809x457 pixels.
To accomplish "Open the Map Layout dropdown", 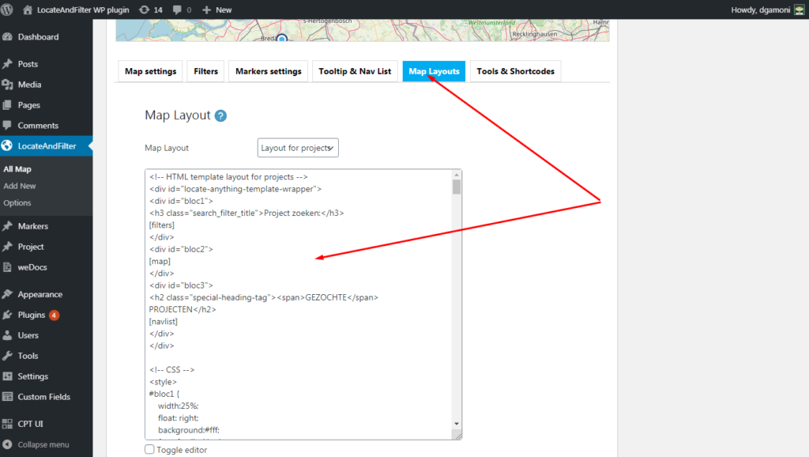I will [298, 148].
